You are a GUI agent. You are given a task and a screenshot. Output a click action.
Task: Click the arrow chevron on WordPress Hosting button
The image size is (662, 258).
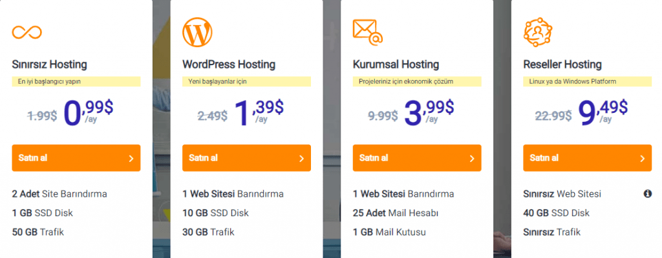click(301, 159)
